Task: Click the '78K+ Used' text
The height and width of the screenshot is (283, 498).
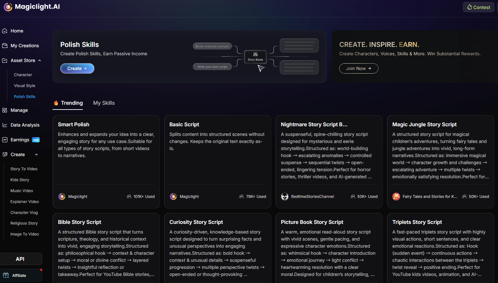Action: (x=256, y=197)
